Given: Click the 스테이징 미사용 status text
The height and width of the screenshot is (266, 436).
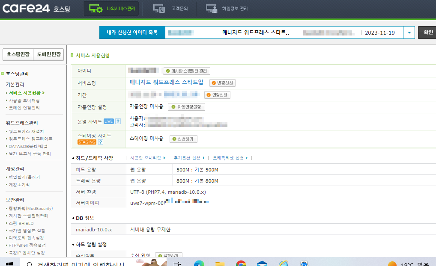Looking at the screenshot, I should (146, 138).
